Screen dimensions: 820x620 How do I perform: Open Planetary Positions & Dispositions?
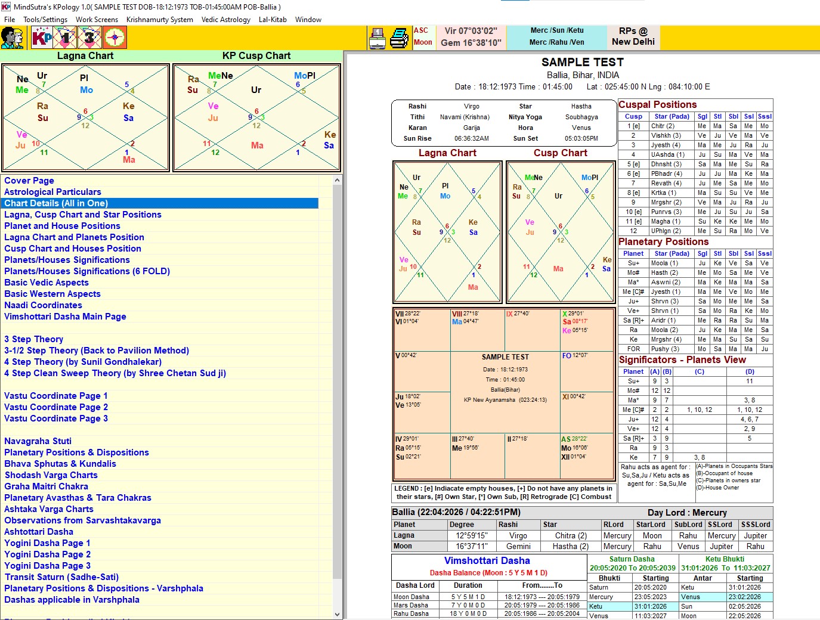click(76, 452)
